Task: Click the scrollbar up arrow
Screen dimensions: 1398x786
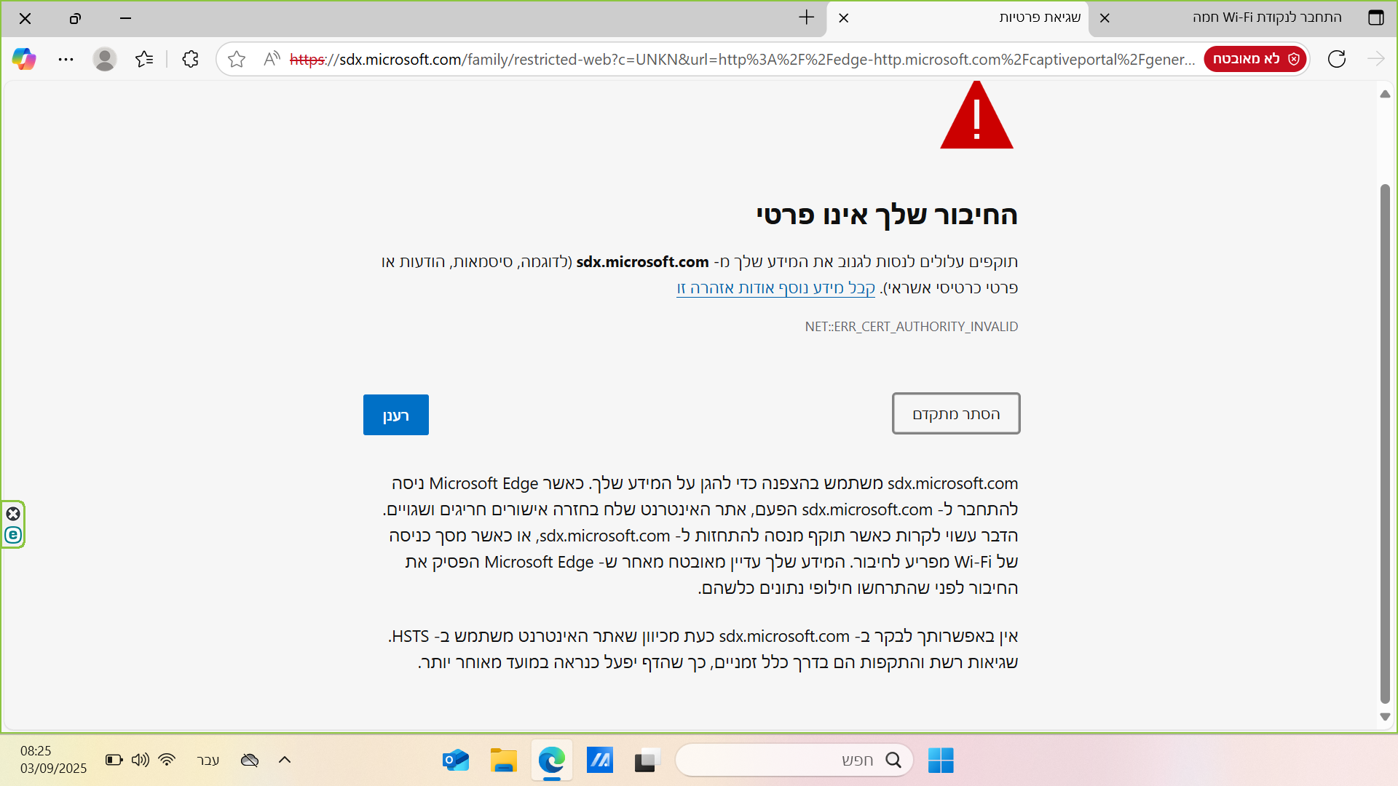Action: [x=1385, y=94]
